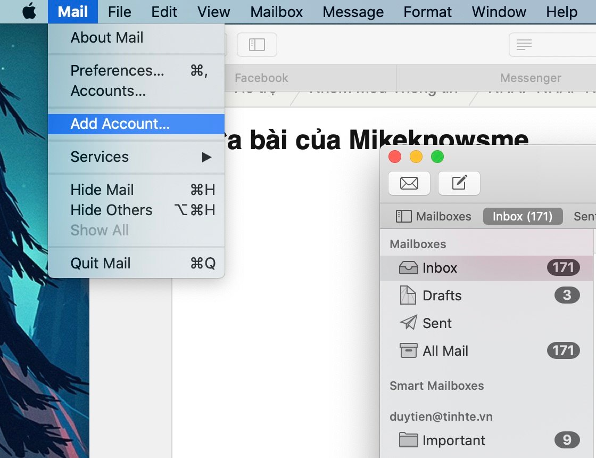Choose Hide Mail

[136, 190]
